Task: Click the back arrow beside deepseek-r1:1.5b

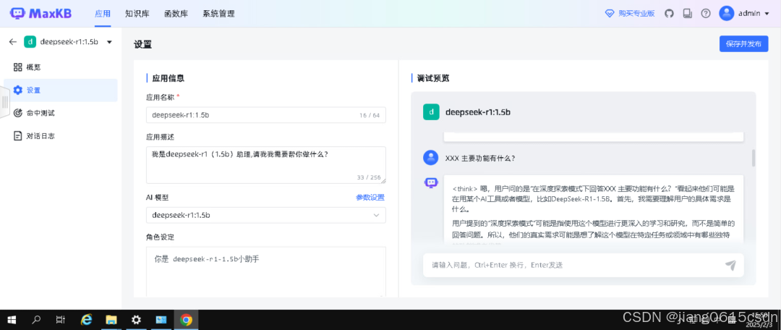Action: pyautogui.click(x=13, y=42)
